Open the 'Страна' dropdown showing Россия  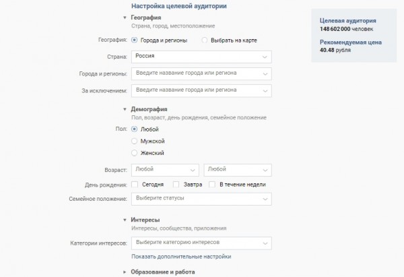pyautogui.click(x=201, y=57)
